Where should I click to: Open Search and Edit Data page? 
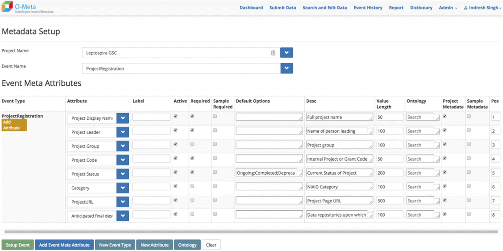pyautogui.click(x=325, y=8)
